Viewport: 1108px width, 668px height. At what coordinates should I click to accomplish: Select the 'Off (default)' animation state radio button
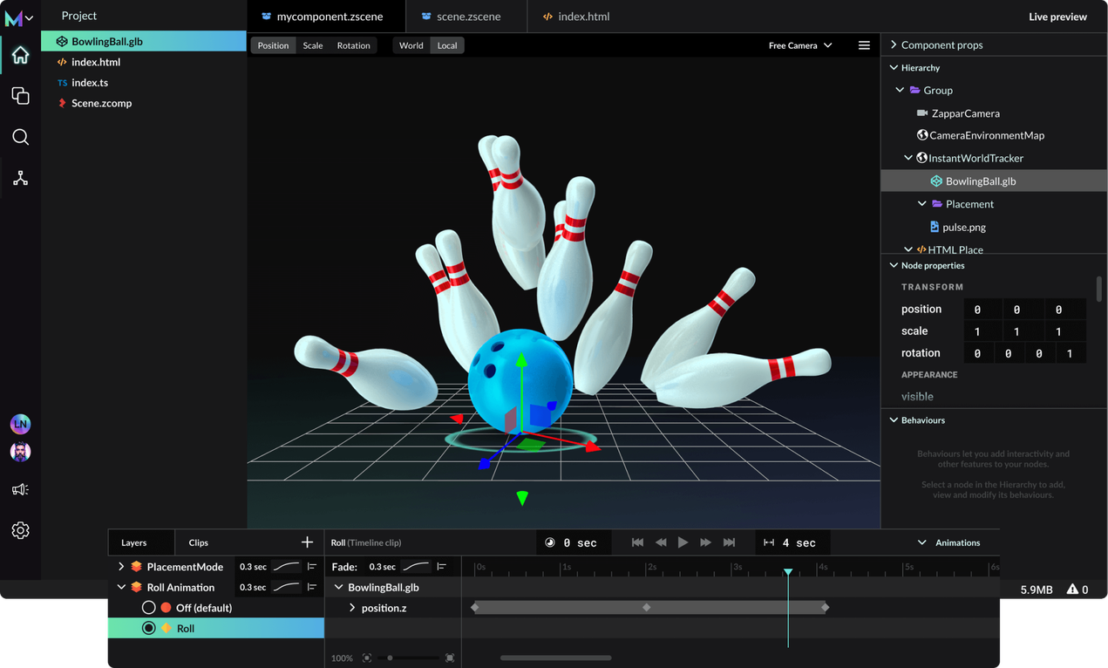click(x=149, y=607)
